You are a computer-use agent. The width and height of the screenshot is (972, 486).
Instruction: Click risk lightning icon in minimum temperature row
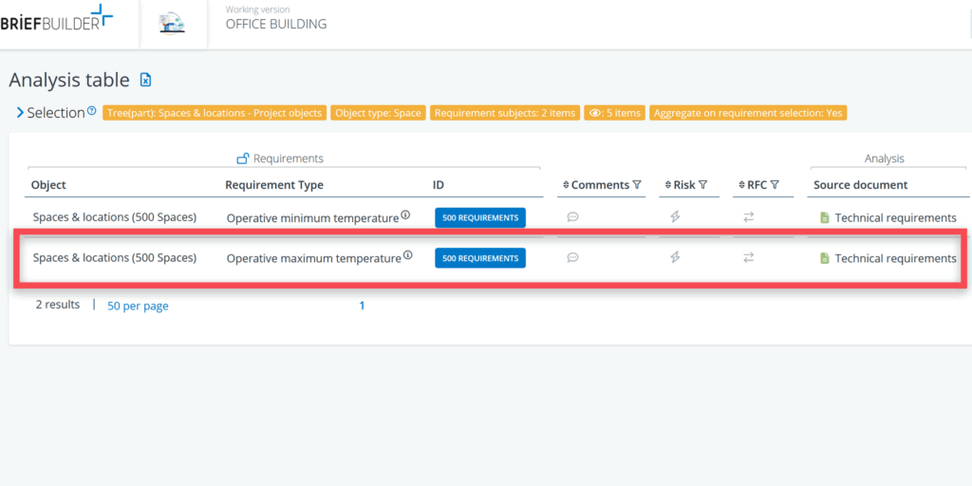click(x=675, y=217)
